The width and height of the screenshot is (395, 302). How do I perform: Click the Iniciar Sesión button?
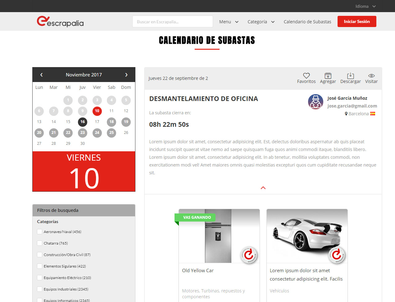pos(357,21)
